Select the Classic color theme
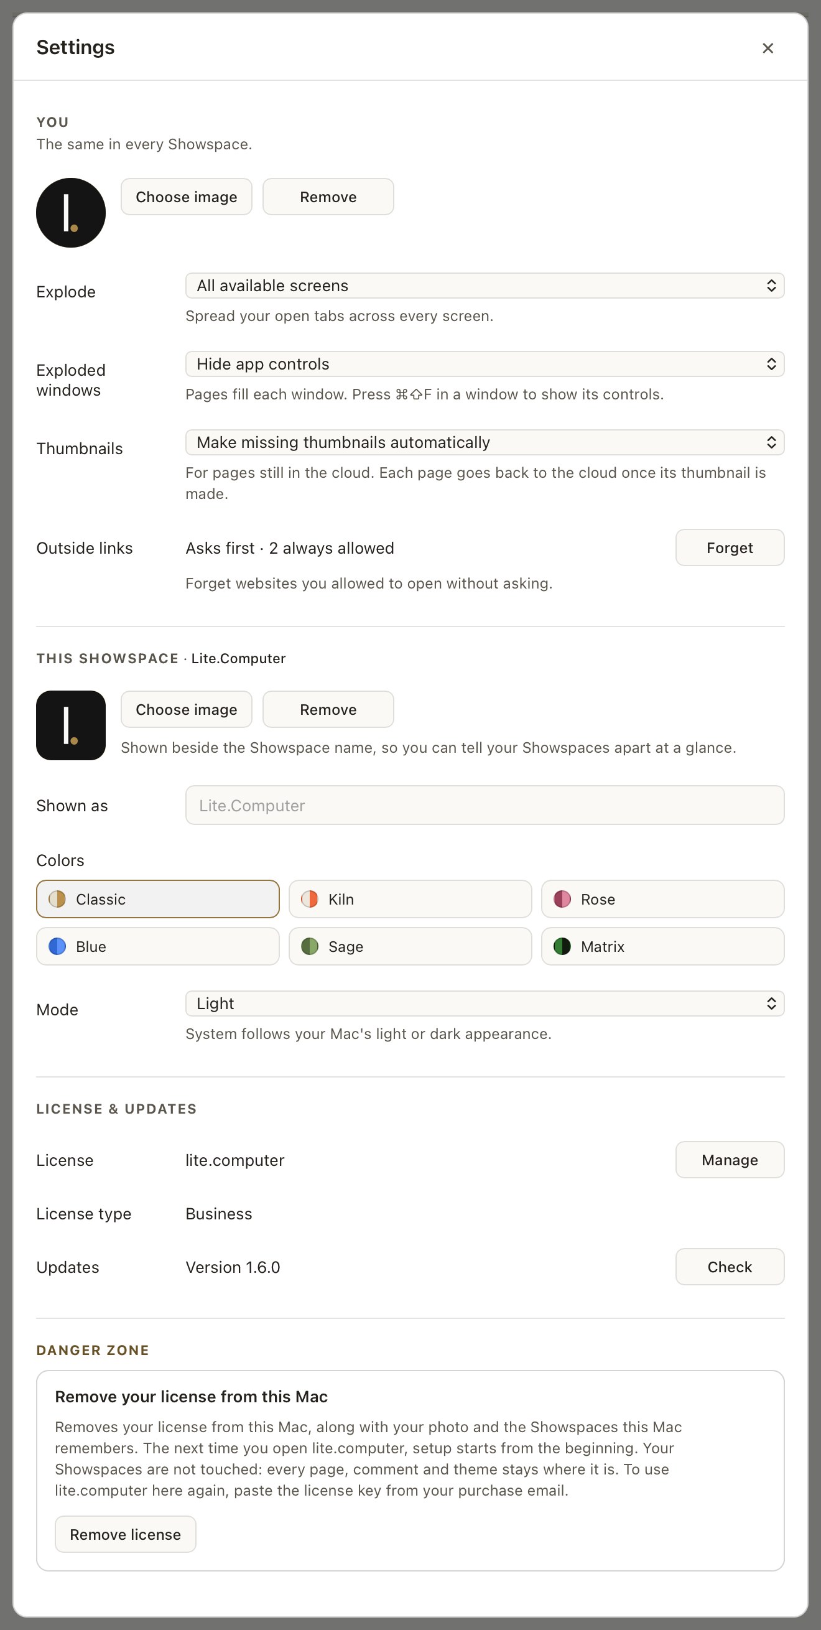 pyautogui.click(x=157, y=899)
